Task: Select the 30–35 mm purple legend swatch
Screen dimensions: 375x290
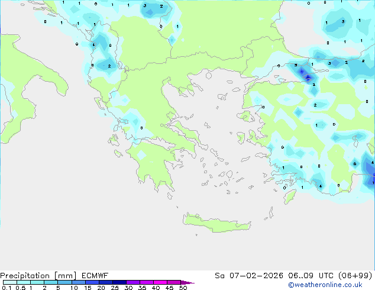Action: click(x=132, y=282)
